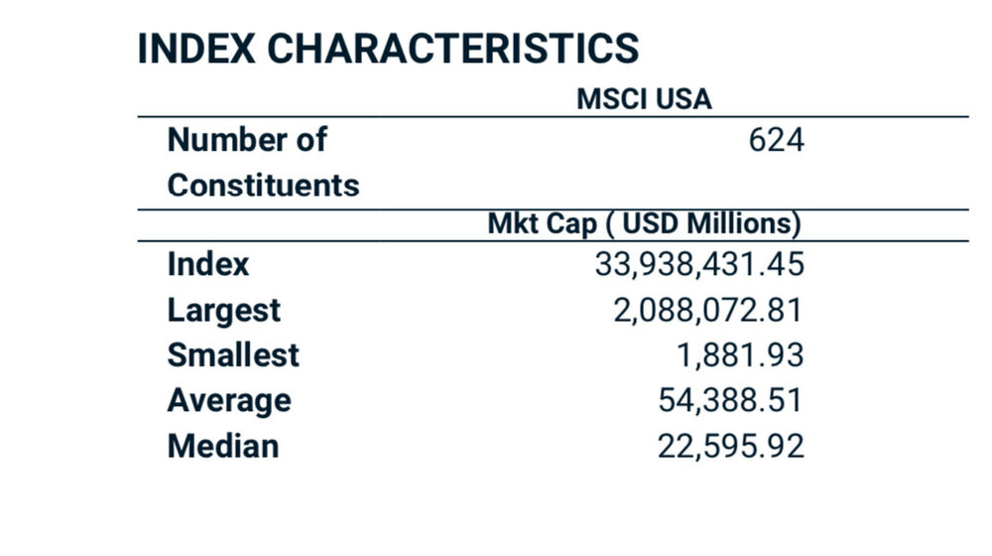This screenshot has width=992, height=556.
Task: Select the Largest row label
Action: pos(223,311)
